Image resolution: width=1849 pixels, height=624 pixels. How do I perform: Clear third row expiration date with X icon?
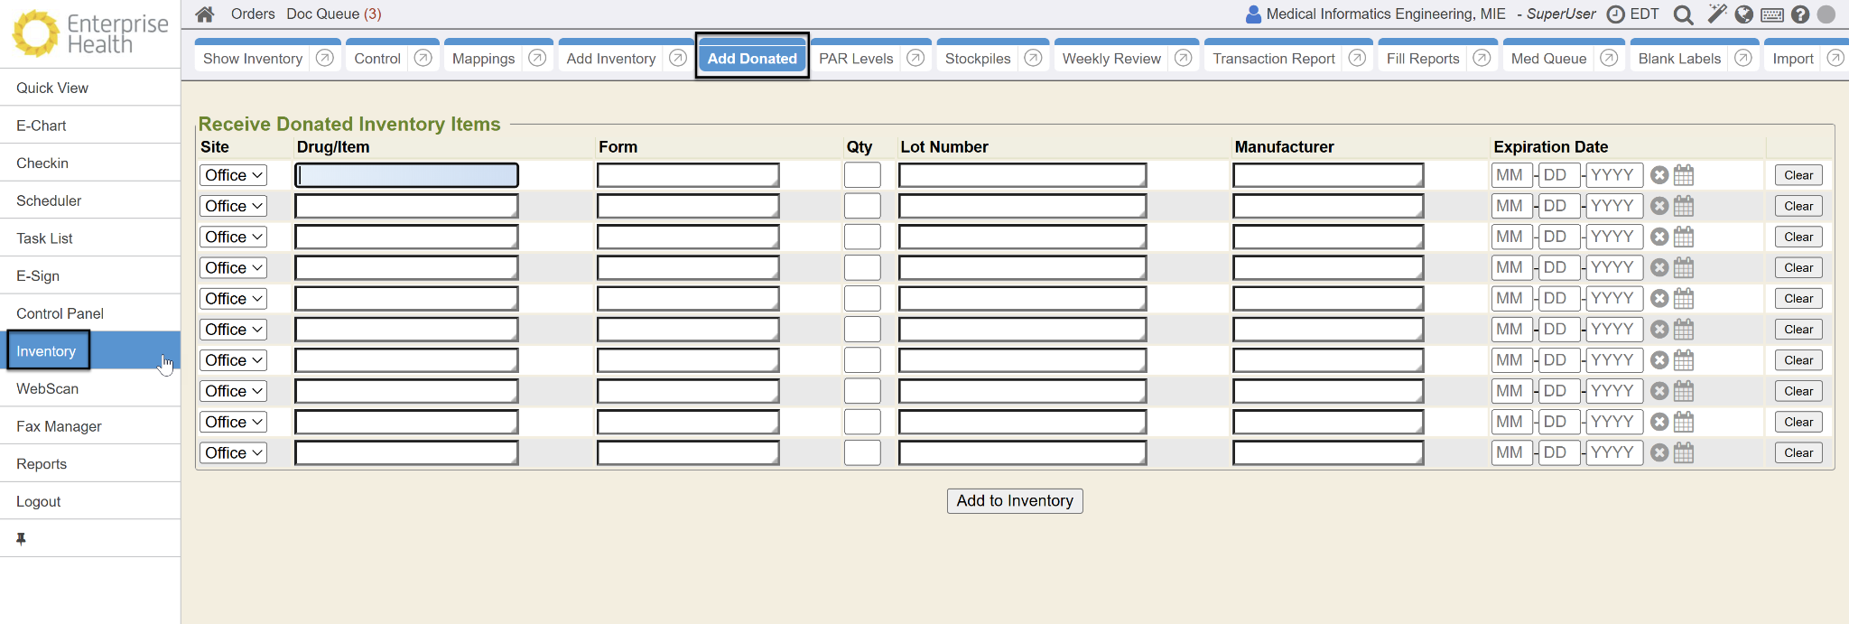[1659, 237]
